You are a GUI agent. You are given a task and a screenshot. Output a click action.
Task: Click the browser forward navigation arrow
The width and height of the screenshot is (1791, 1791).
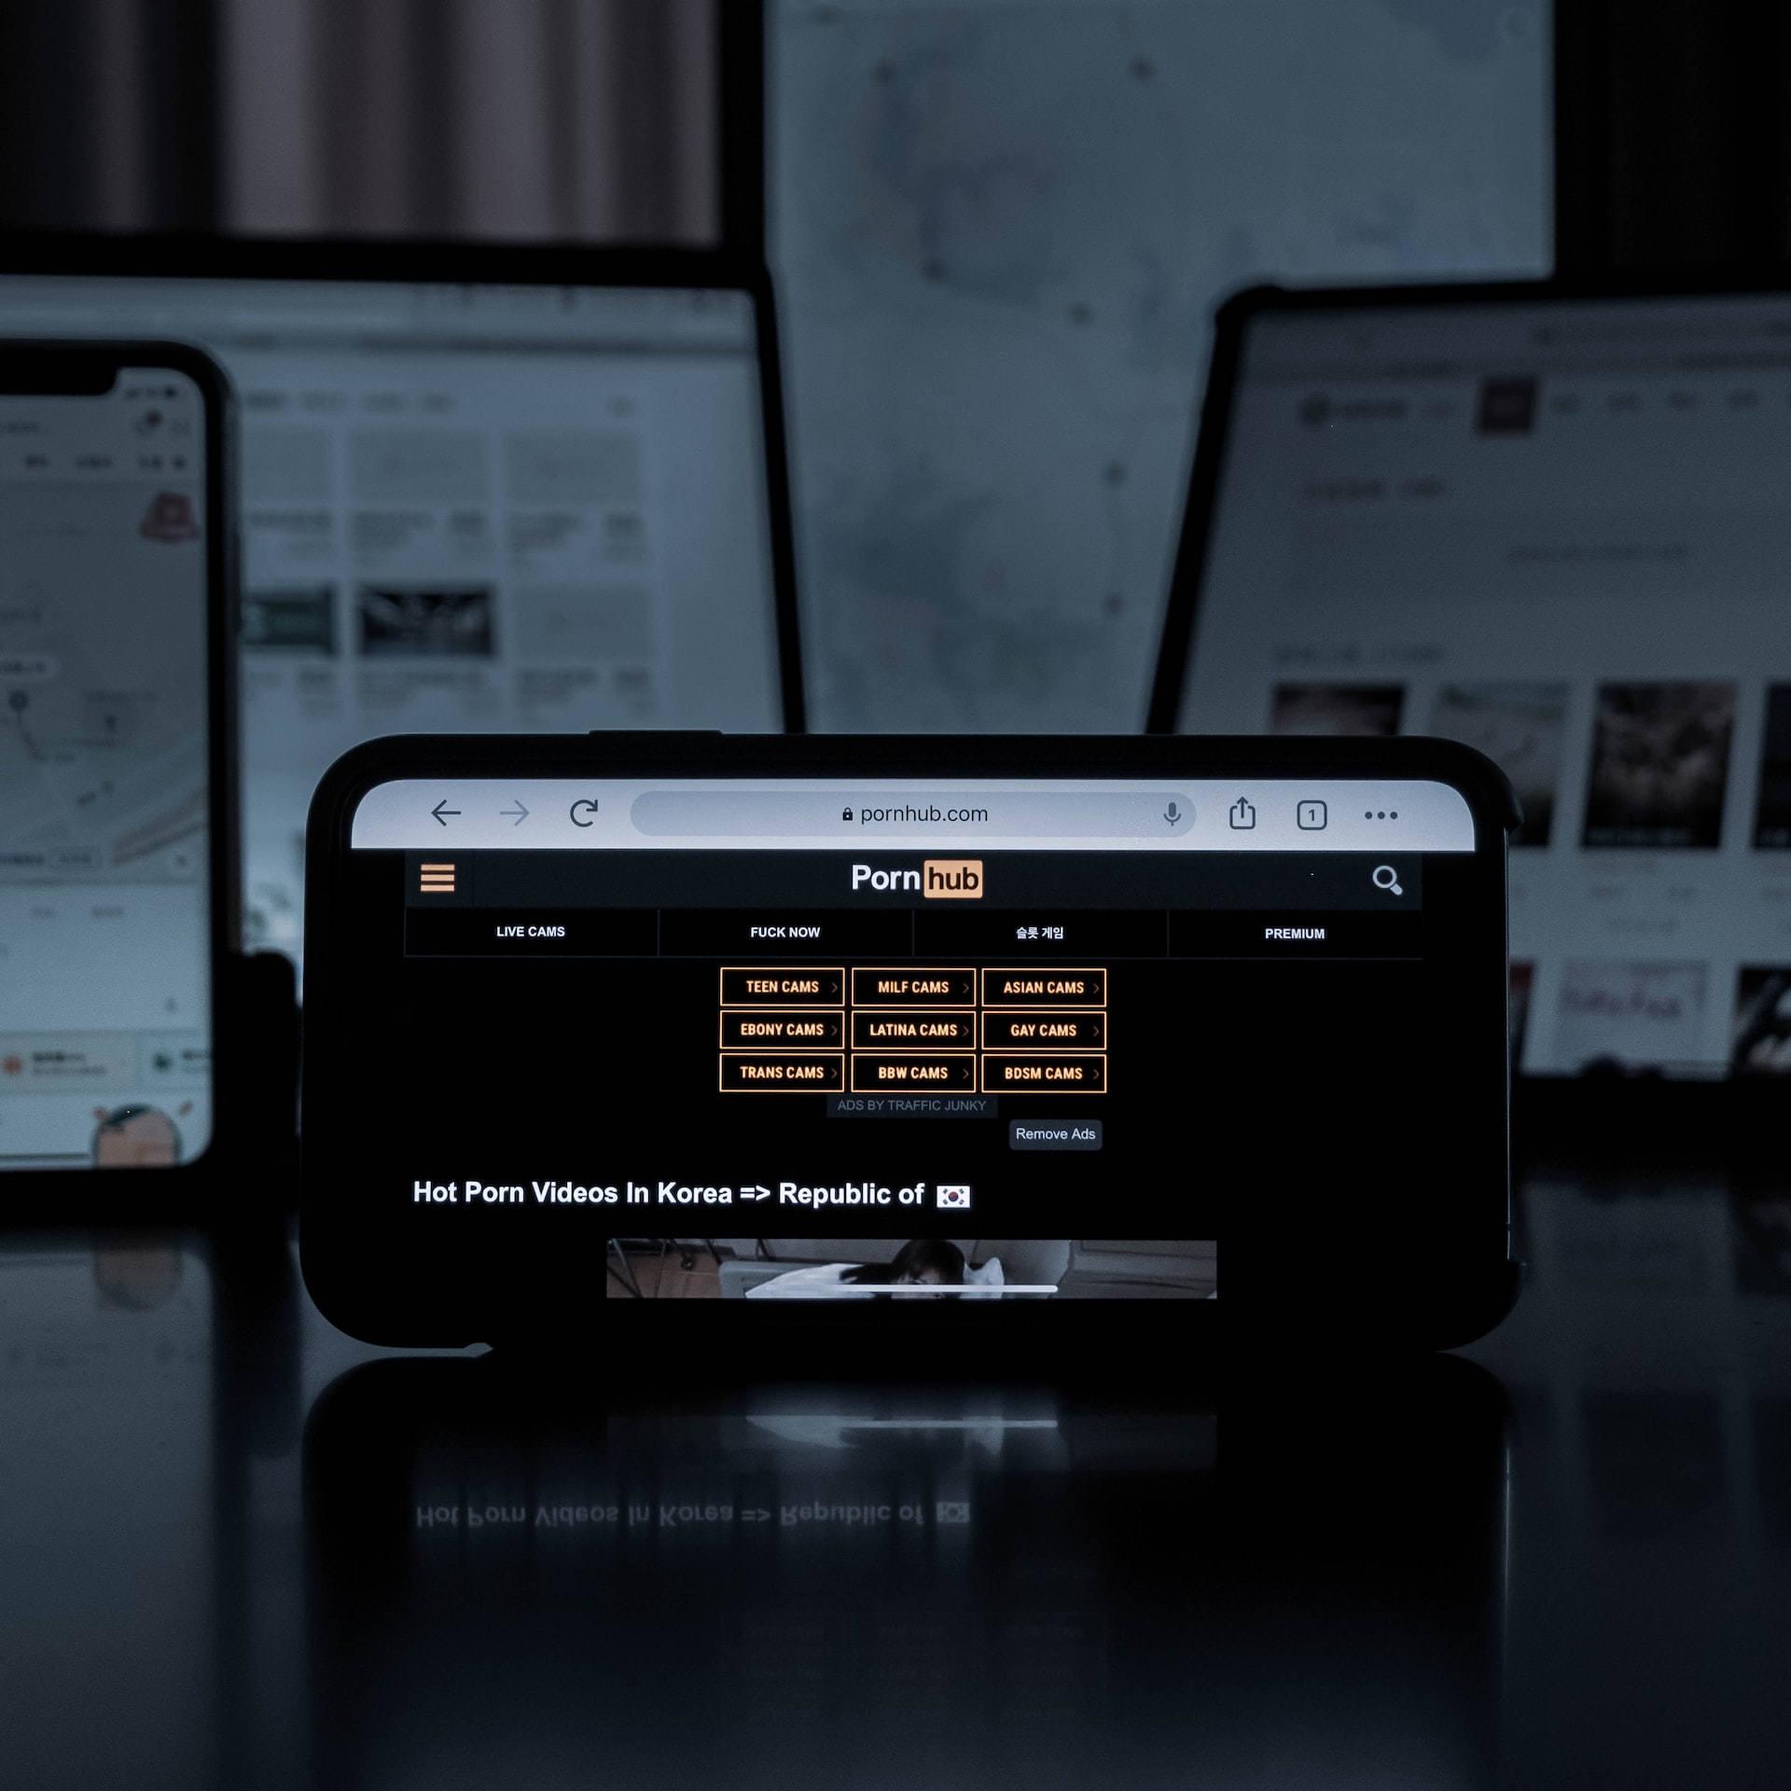click(x=520, y=812)
